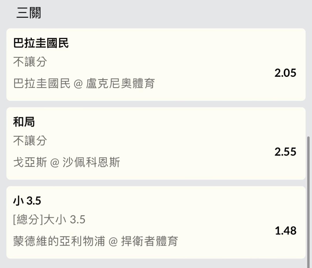The width and height of the screenshot is (312, 268).
Task: Click 不讓分 label under 和局 title
Action: point(30,141)
